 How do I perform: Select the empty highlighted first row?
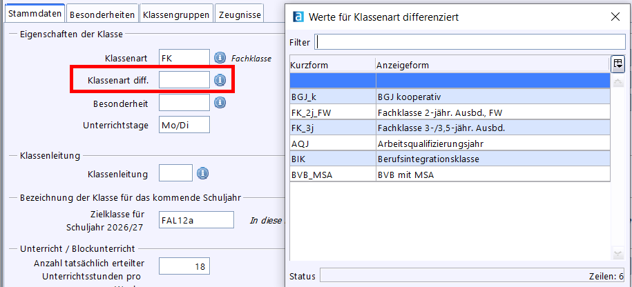tap(450, 81)
